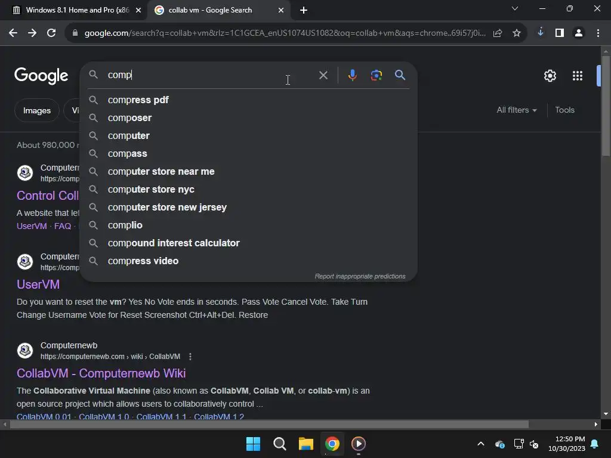Open Windows taskbar search

280,444
